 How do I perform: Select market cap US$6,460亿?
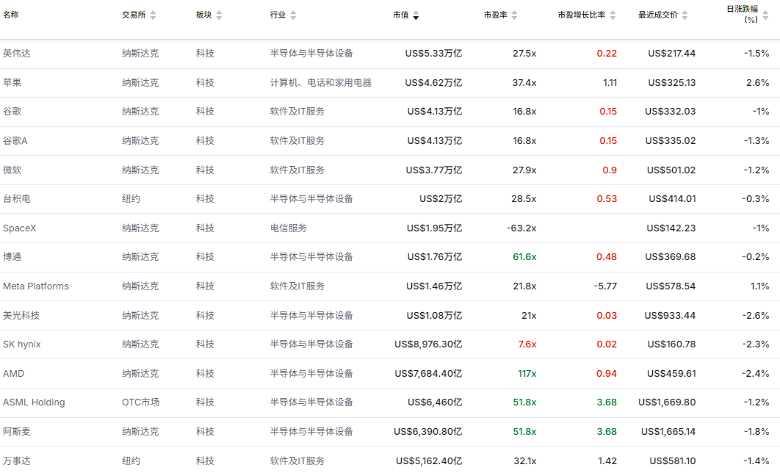click(435, 402)
